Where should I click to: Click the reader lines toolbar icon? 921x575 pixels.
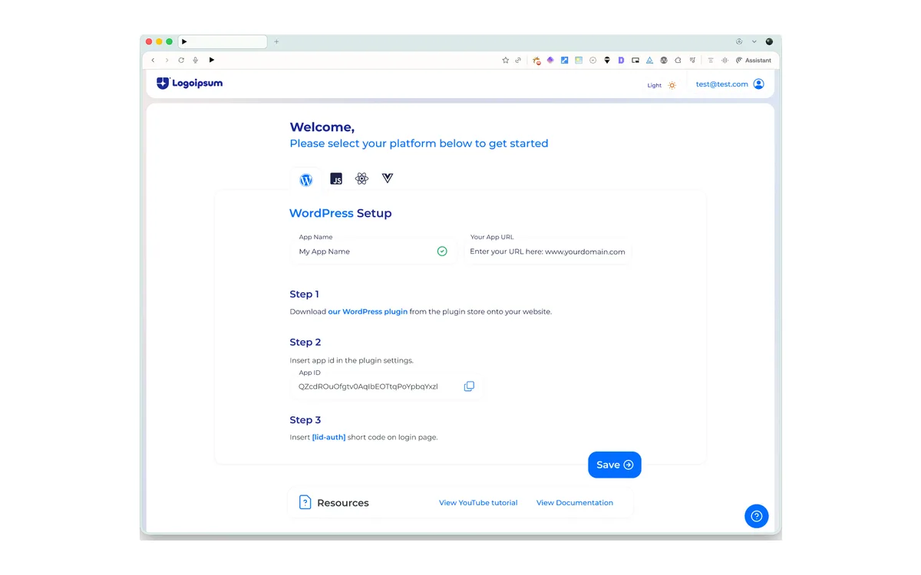[711, 60]
